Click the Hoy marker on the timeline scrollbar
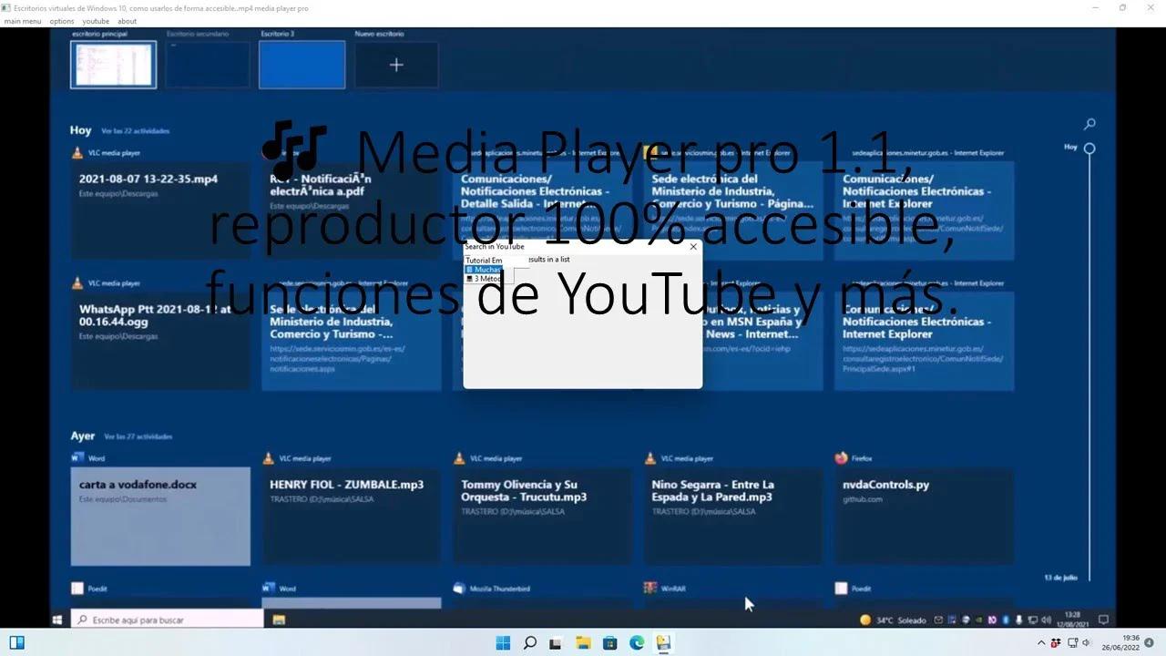 1089,146
